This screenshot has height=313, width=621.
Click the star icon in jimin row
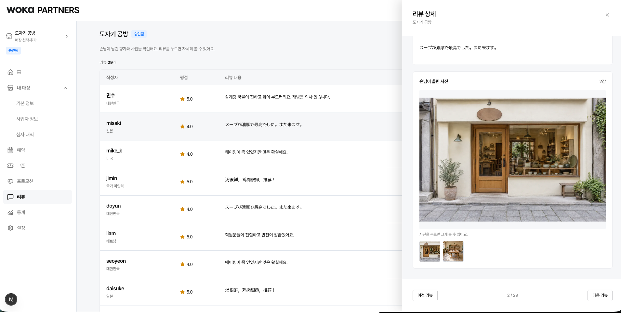[x=182, y=182]
